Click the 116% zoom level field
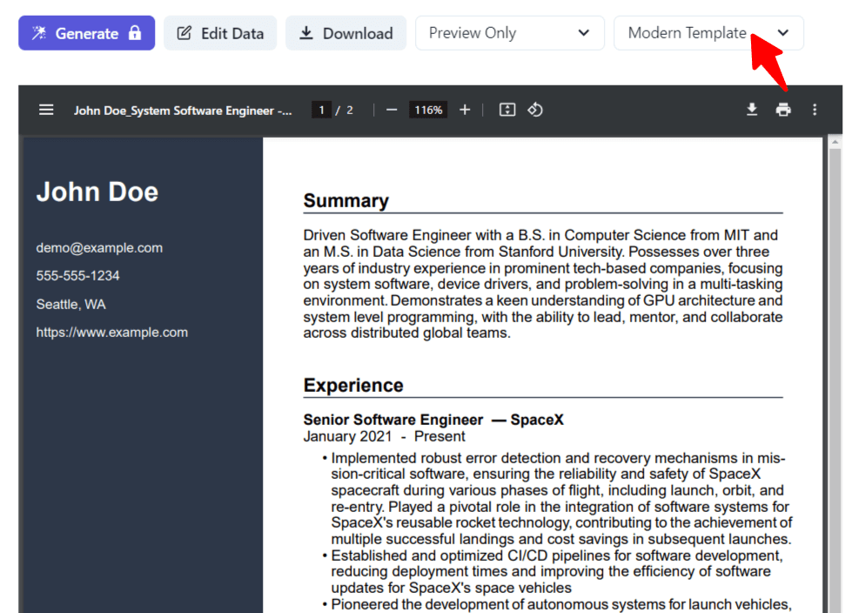 tap(428, 111)
